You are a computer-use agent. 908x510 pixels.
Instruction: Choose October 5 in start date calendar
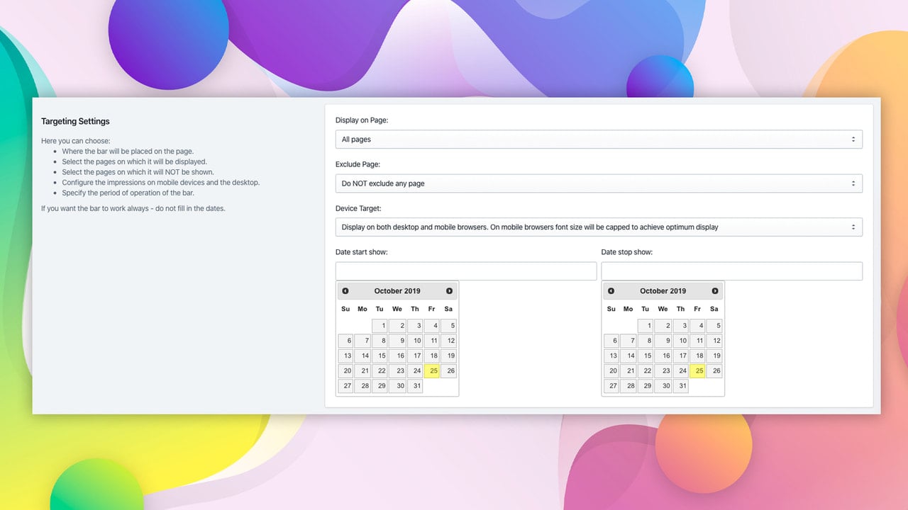click(448, 326)
